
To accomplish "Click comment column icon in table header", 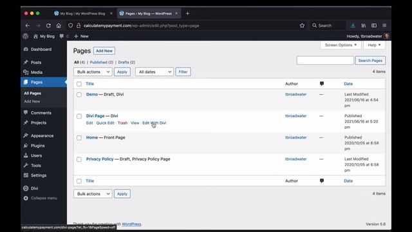I will [322, 84].
